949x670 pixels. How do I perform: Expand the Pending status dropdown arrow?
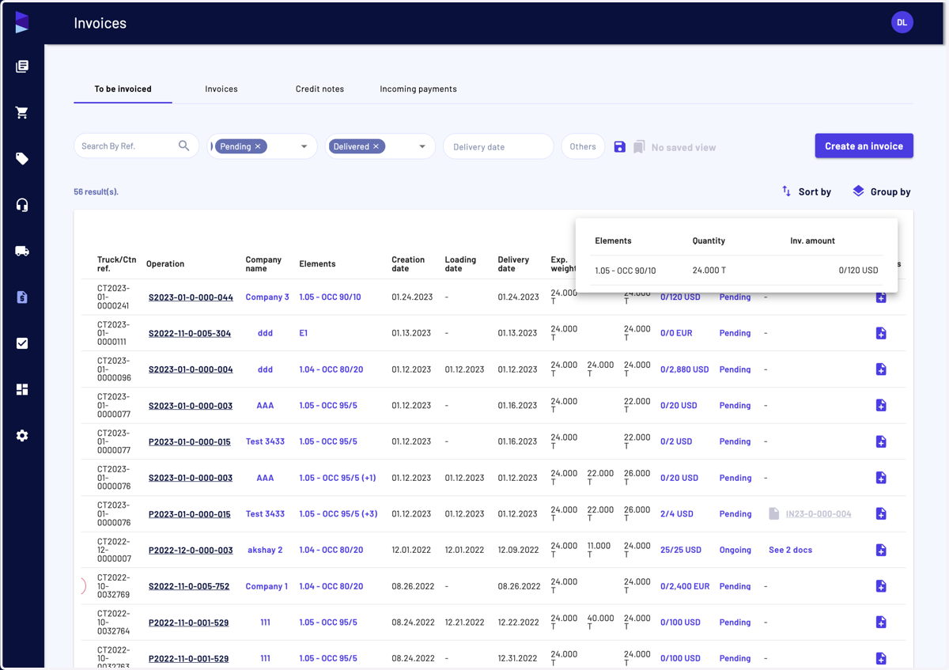[304, 146]
